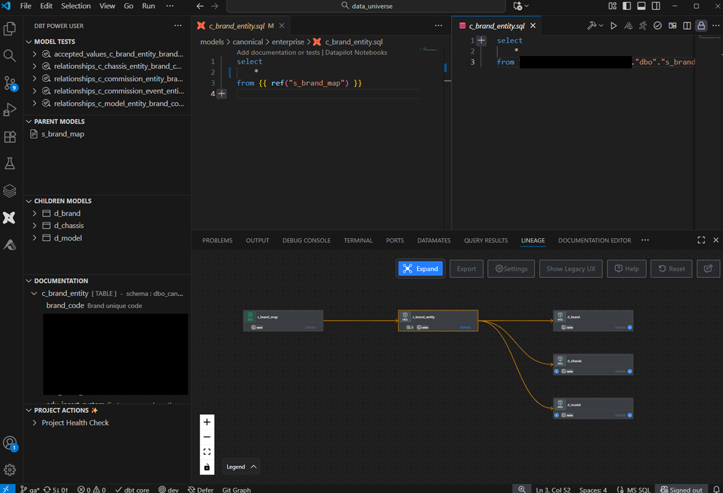Click the Git Graph item in status bar
The image size is (723, 493).
(x=236, y=489)
